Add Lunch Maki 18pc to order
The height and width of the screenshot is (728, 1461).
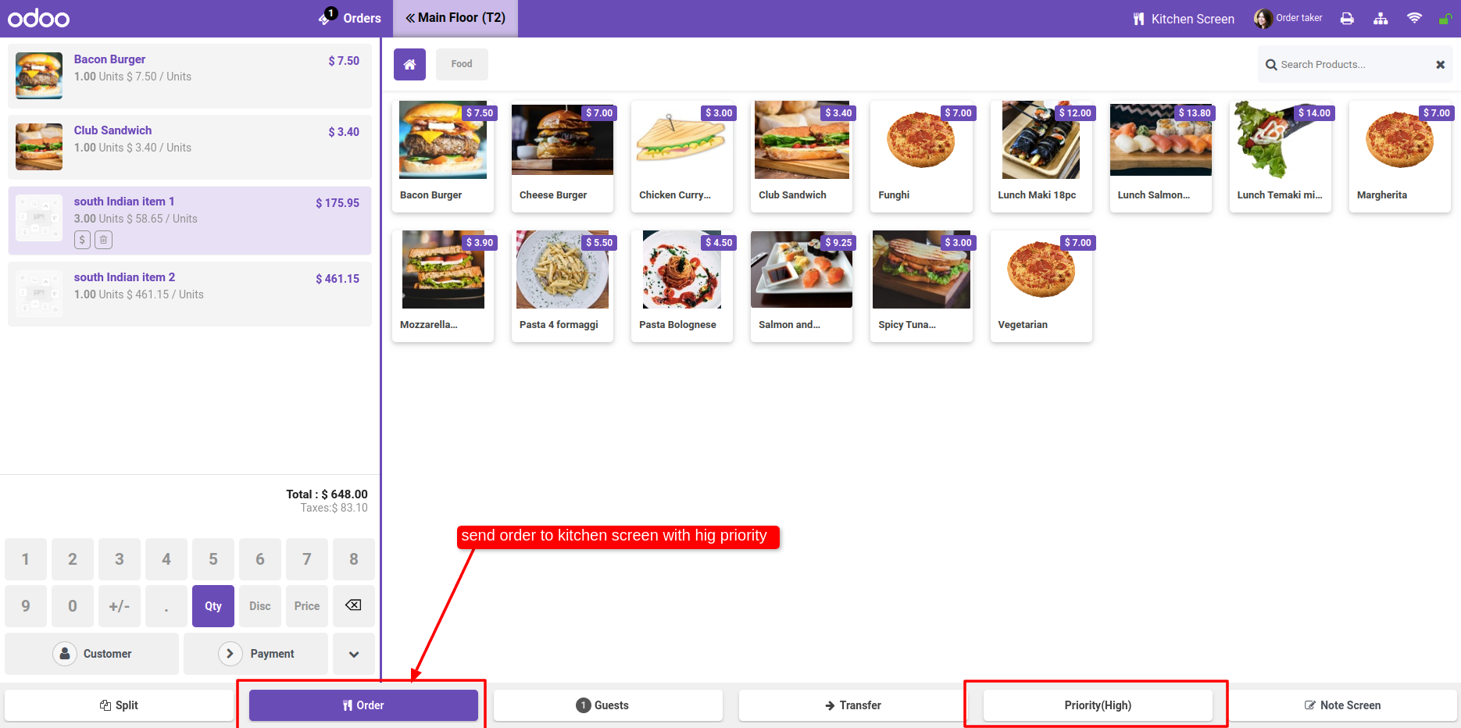pyautogui.click(x=1041, y=156)
